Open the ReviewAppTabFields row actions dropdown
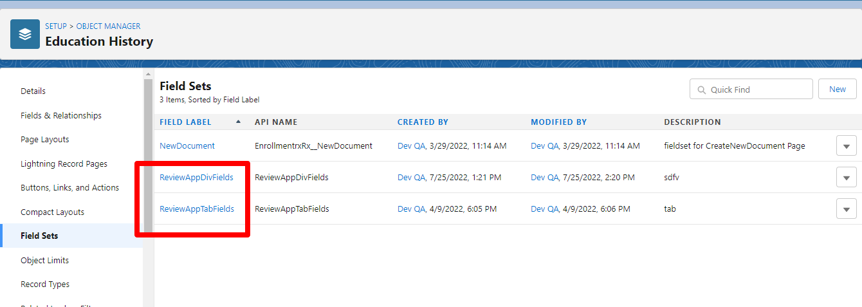The image size is (862, 307). [846, 209]
